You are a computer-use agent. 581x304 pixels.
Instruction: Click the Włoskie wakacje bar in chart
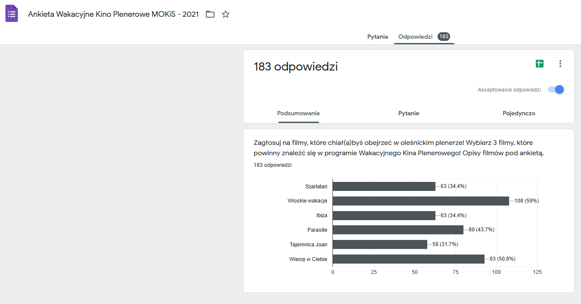(x=421, y=201)
